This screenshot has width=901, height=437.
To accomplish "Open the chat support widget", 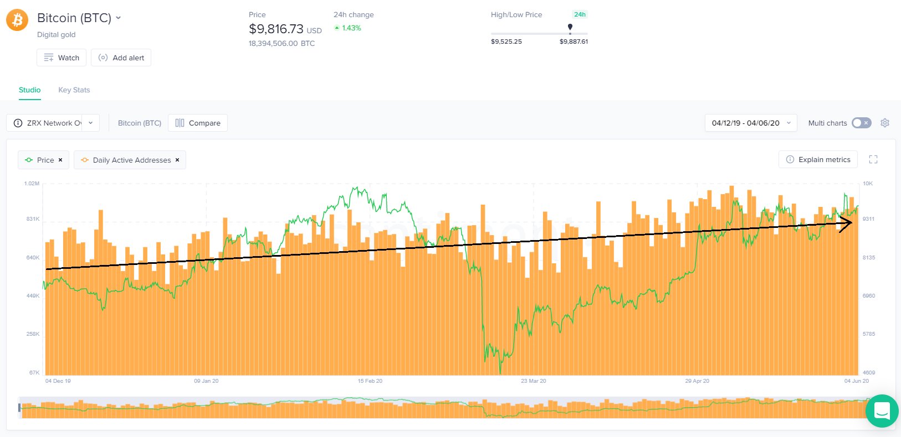I will (882, 411).
